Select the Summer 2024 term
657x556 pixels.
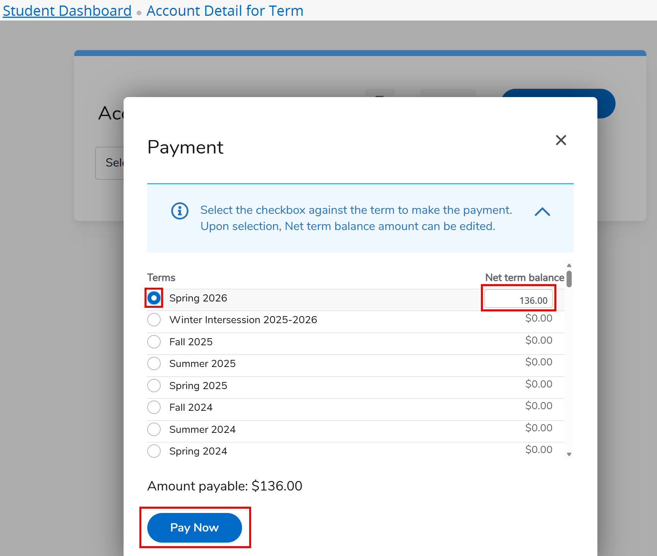pyautogui.click(x=154, y=429)
